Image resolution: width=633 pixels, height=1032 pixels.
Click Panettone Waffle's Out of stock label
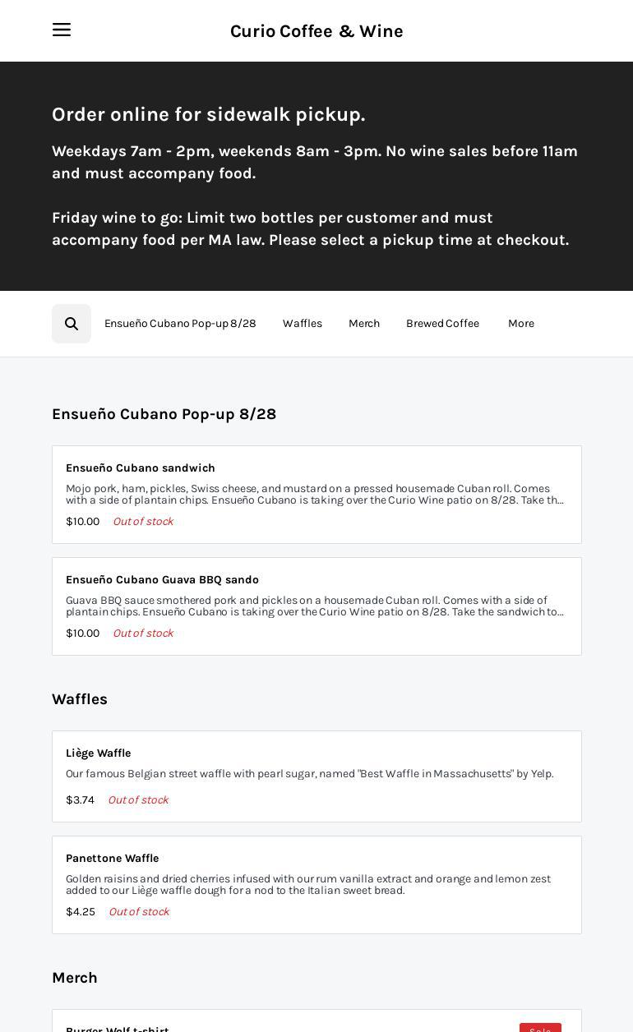point(139,912)
